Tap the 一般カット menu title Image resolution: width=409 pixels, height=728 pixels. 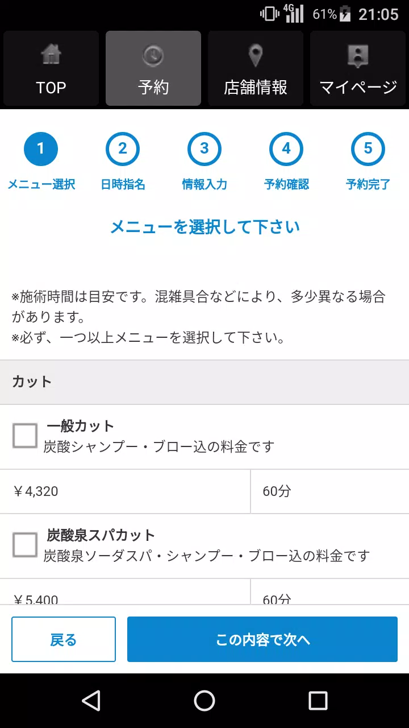(81, 426)
